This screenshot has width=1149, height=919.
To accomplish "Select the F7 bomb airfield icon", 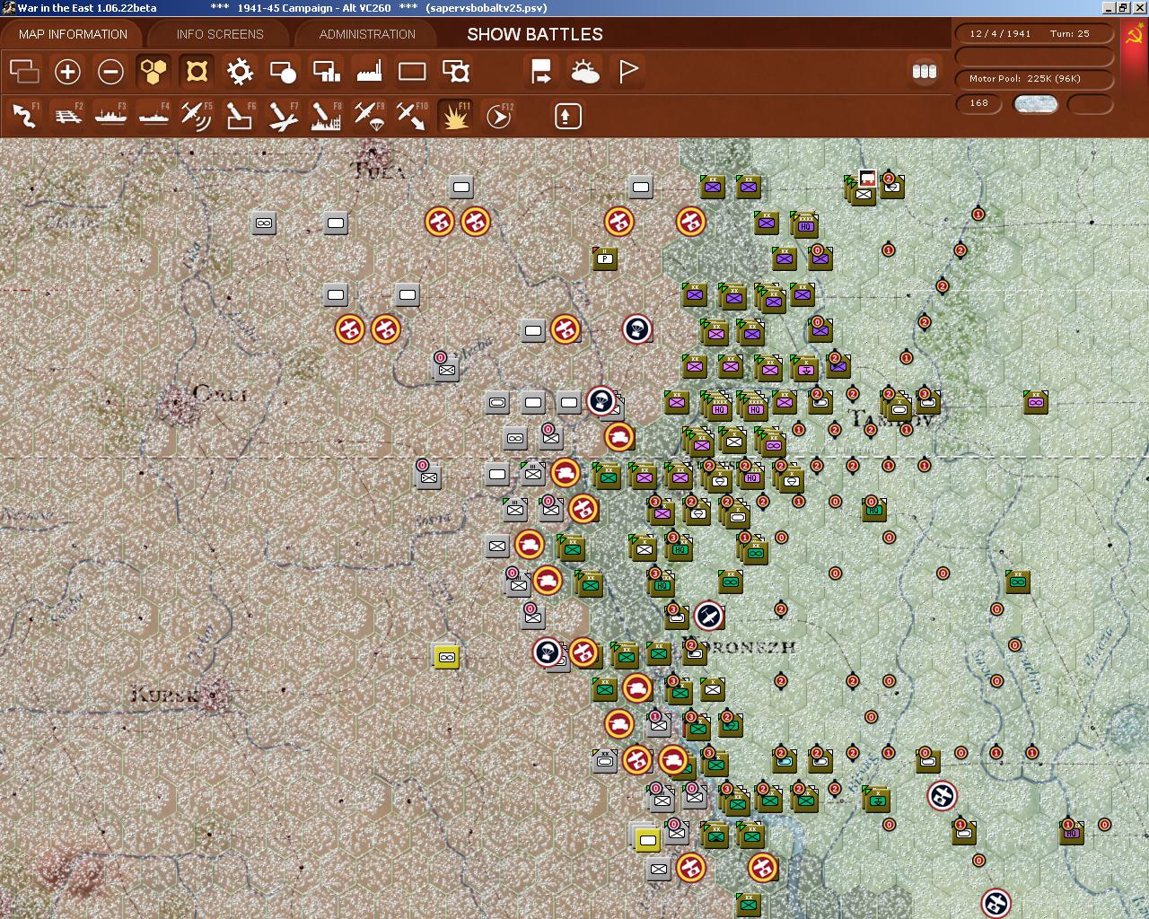I will tap(283, 116).
